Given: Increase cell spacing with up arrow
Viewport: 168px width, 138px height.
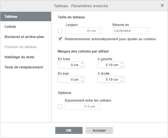Looking at the screenshot, I should 99,105.
